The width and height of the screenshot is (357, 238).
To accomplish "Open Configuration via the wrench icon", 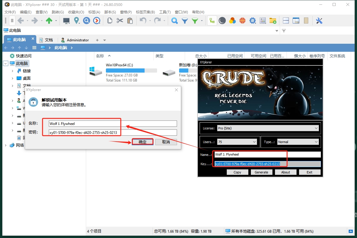I will click(319, 21).
